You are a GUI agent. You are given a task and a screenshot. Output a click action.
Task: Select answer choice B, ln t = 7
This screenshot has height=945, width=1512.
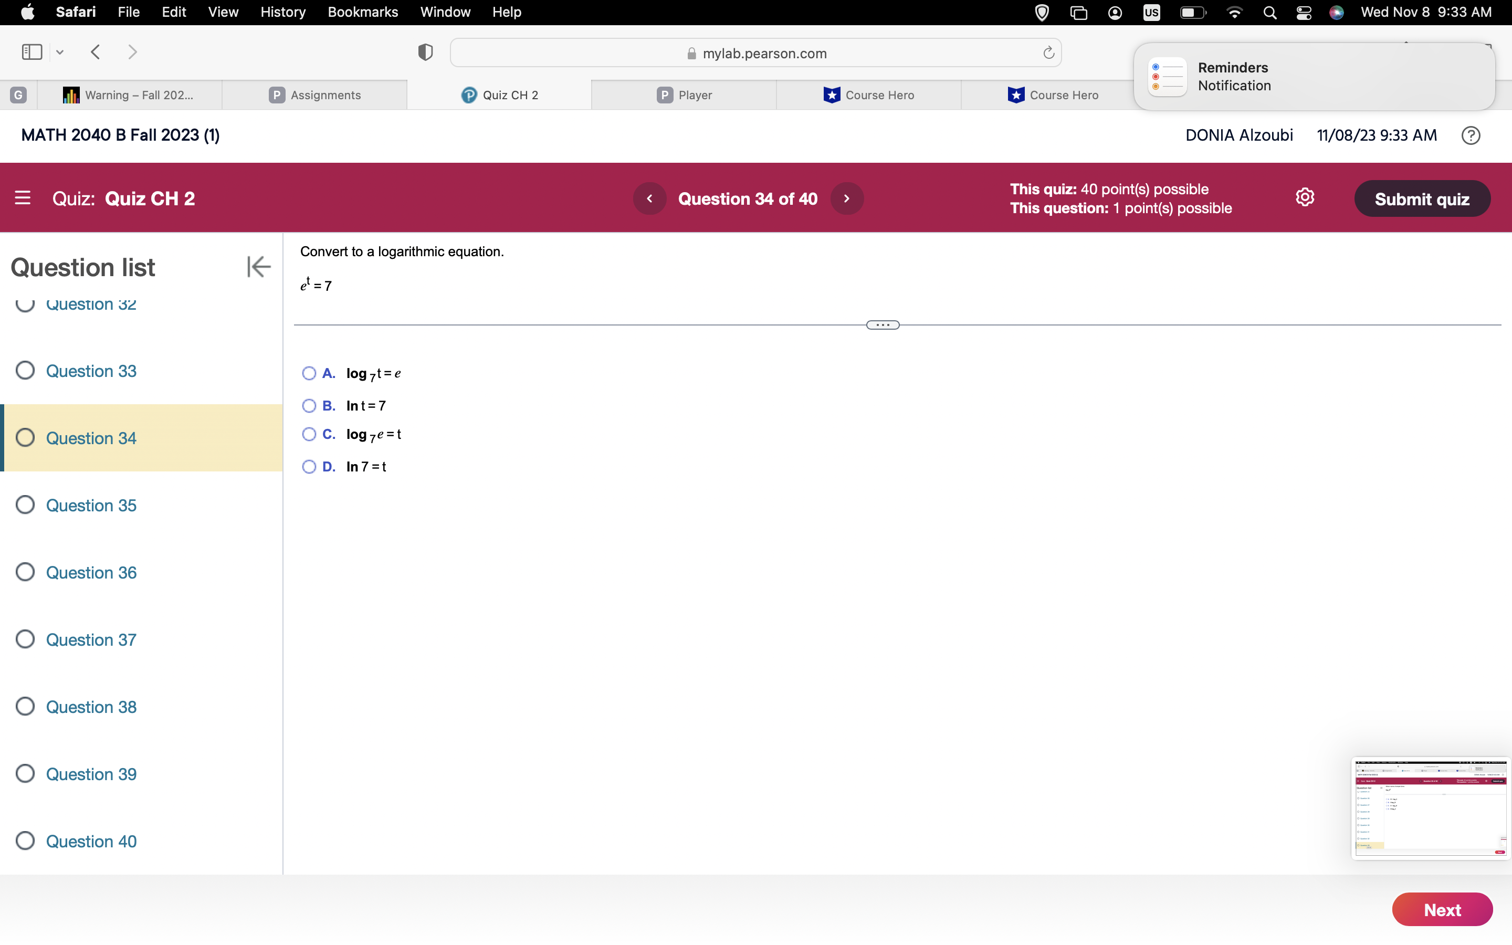pos(309,405)
